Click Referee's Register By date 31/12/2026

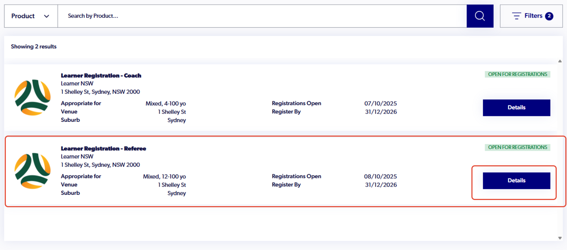tap(381, 185)
